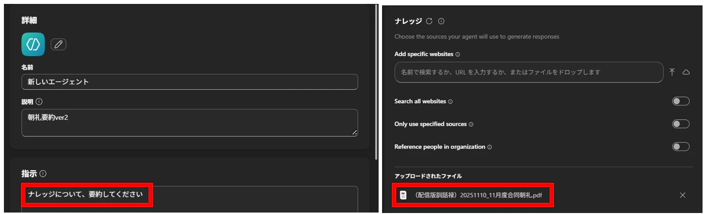Viewport: 704px width, 214px height.
Task: Click the 指示 instructions text area
Action: [190, 199]
